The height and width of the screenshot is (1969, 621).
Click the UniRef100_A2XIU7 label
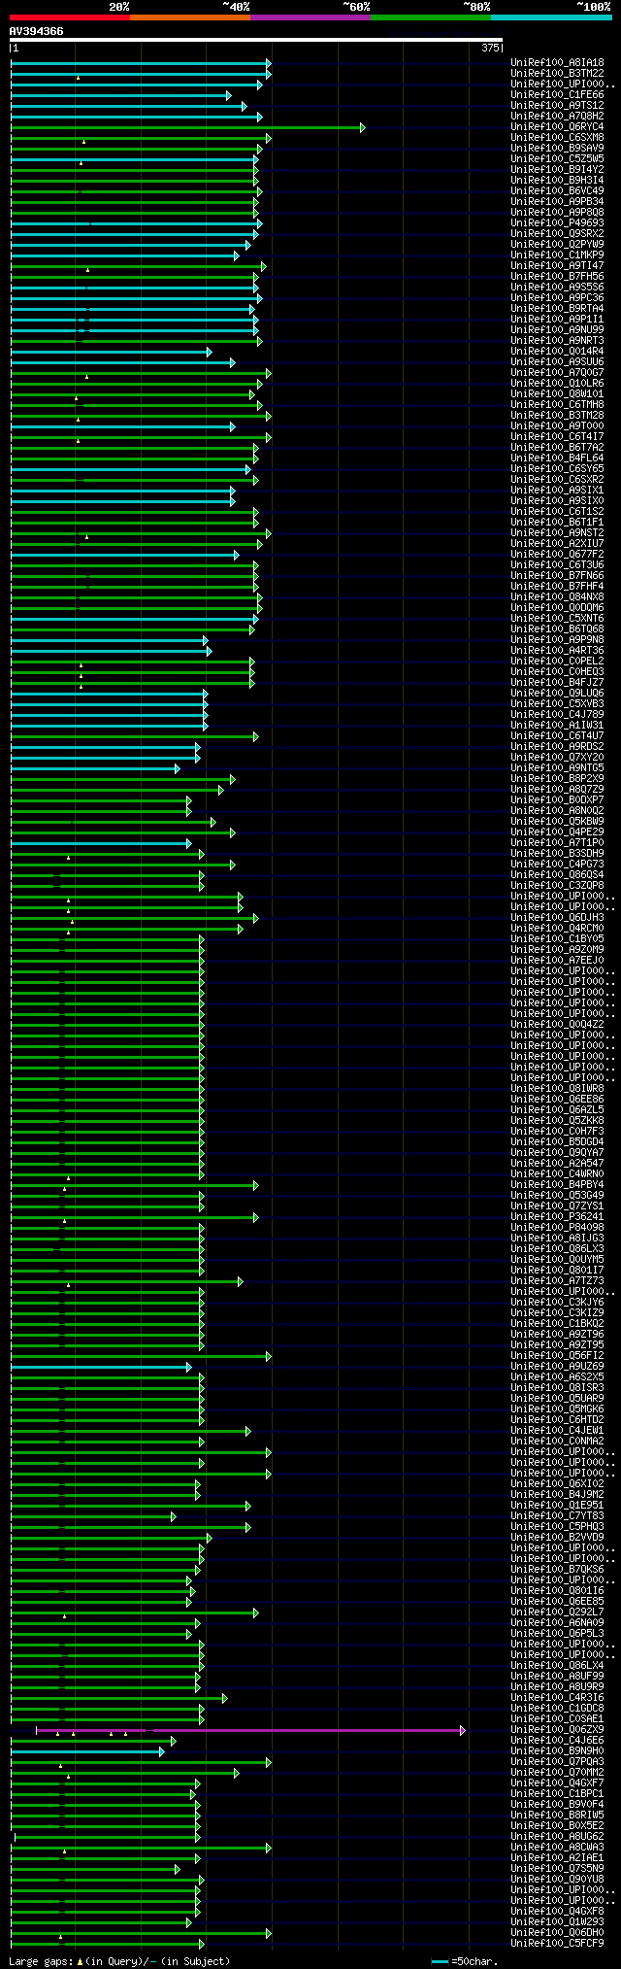coord(557,544)
